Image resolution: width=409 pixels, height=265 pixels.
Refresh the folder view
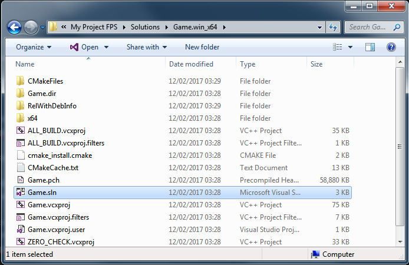[x=333, y=27]
